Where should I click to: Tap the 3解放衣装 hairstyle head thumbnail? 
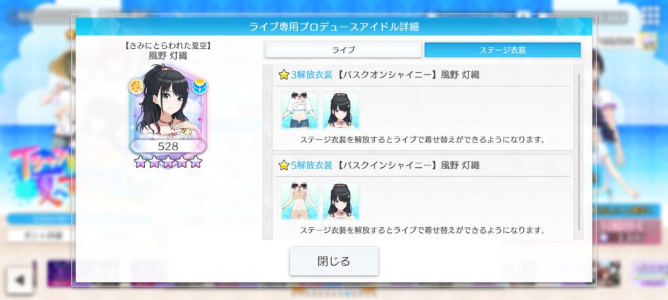click(x=341, y=111)
